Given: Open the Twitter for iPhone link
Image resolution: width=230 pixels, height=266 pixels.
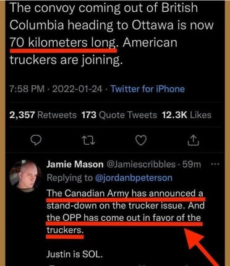Looking at the screenshot, I should (x=148, y=89).
